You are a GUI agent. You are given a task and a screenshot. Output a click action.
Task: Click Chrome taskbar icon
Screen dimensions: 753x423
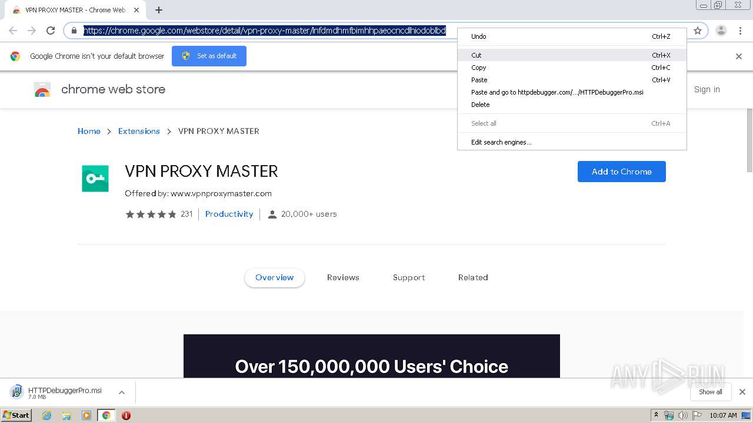(106, 415)
